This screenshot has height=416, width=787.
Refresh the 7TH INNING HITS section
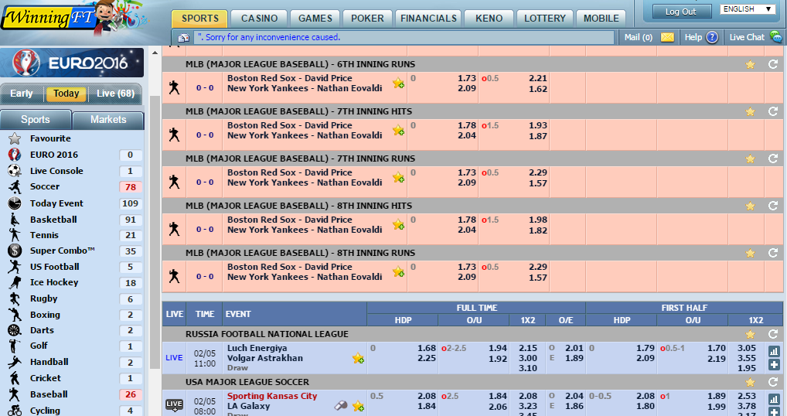(x=773, y=111)
